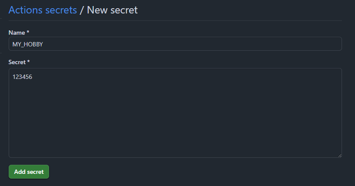Image resolution: width=355 pixels, height=186 pixels.
Task: Place cursor on the 123456 secret value
Action: [22, 77]
